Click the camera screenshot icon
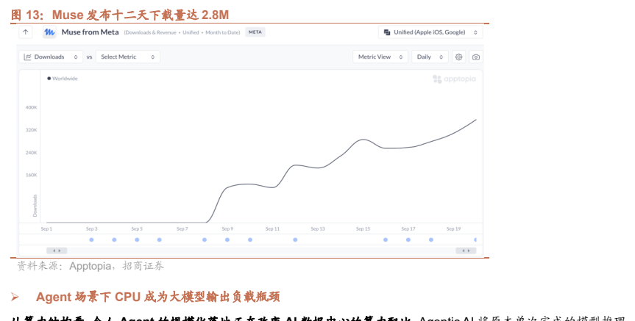635x321 pixels. (x=476, y=57)
